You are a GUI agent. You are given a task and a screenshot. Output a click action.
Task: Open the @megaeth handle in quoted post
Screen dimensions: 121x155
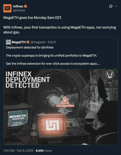coord(38,42)
